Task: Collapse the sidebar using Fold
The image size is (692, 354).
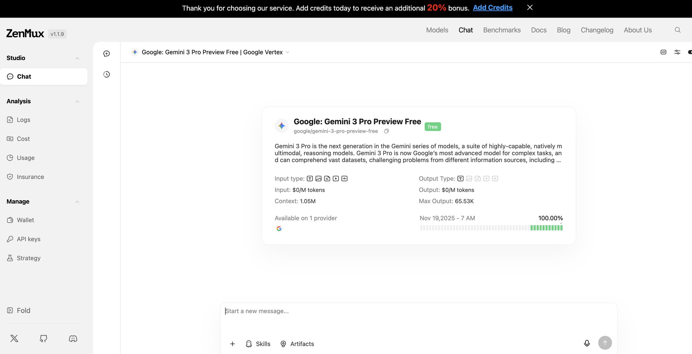Action: click(19, 310)
